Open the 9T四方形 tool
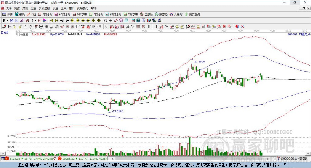 click(114, 15)
